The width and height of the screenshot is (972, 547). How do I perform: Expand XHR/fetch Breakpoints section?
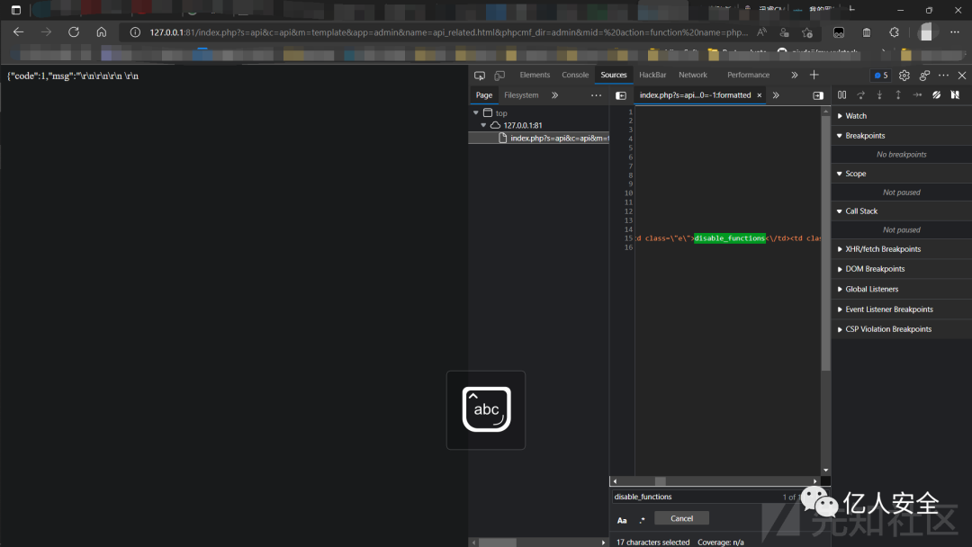coord(882,249)
